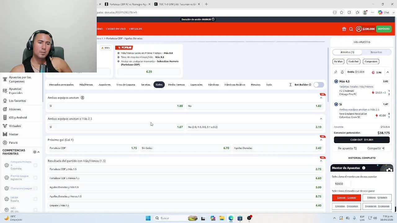Open Master sidebar icon
Screen dimensions: 397x223
pos(5,134)
